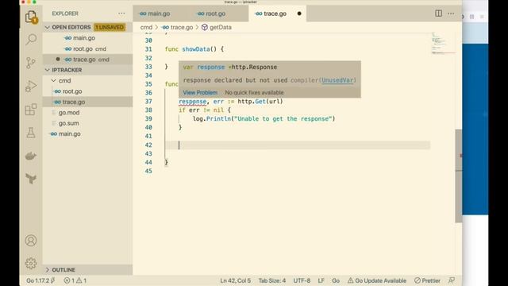Click the UnusedVar link in hover
The image size is (508, 286).
(337, 80)
